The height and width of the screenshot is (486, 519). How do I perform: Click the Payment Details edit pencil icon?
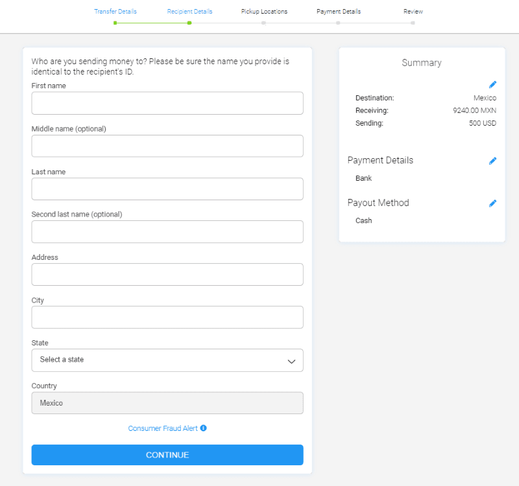coord(492,161)
